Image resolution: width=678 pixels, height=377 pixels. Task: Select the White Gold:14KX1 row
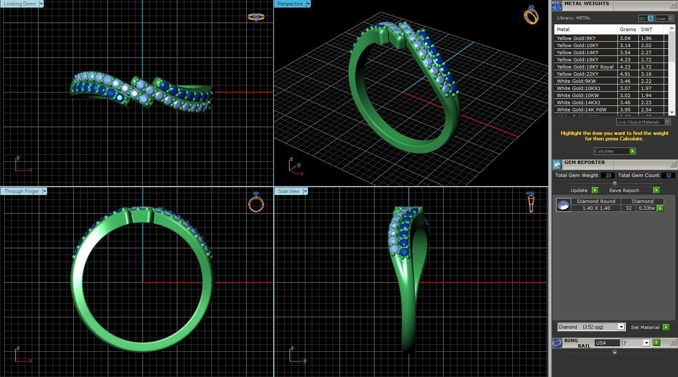611,103
